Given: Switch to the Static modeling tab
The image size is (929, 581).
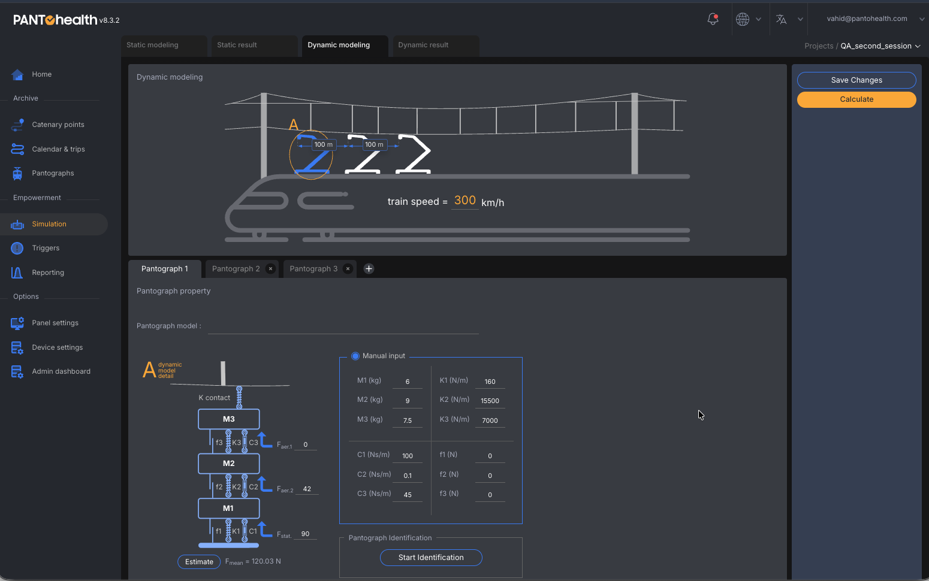Looking at the screenshot, I should click(165, 46).
